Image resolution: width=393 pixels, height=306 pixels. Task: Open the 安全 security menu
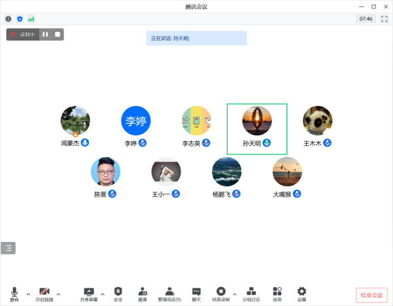coord(118,293)
